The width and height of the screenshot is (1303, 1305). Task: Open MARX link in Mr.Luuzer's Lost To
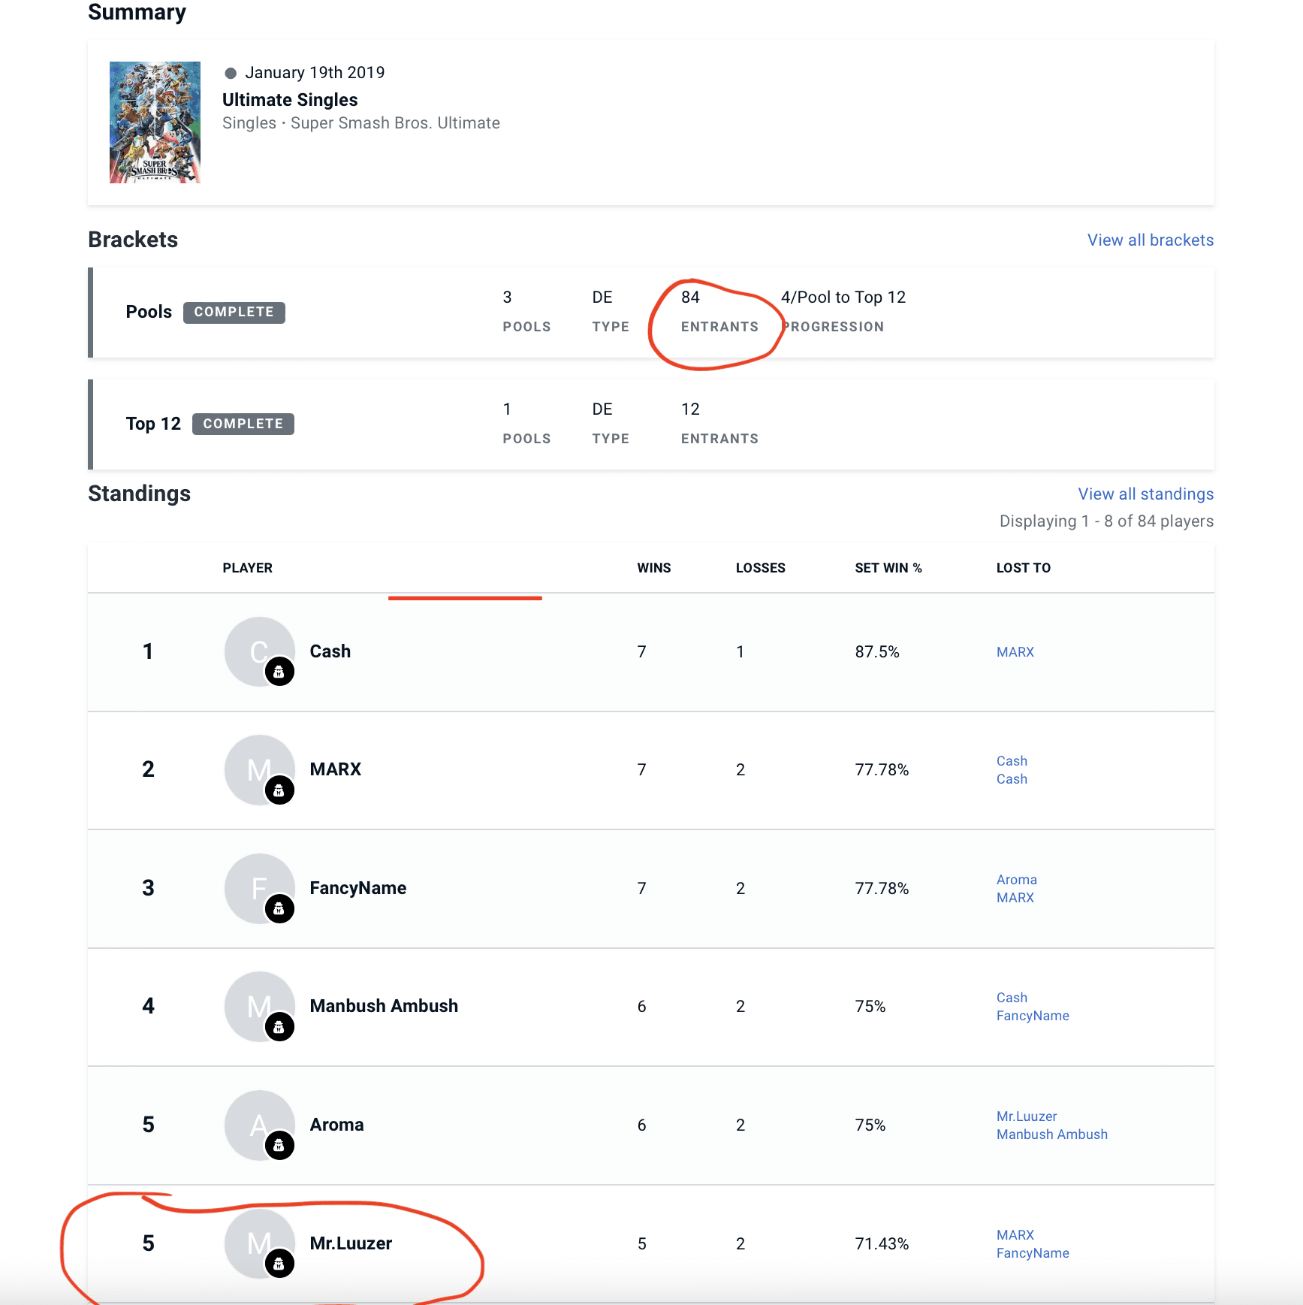pos(1015,1235)
